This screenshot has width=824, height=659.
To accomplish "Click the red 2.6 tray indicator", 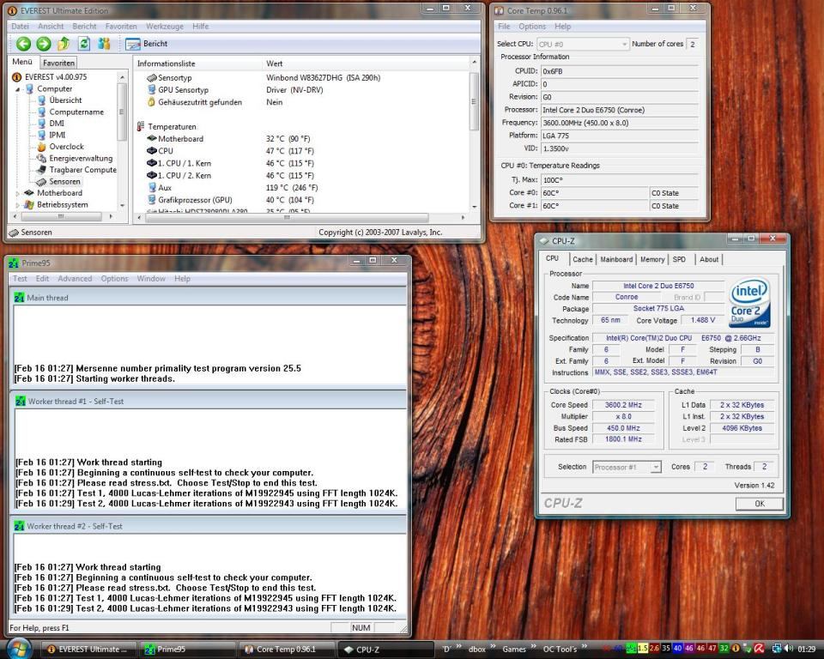I will (654, 649).
